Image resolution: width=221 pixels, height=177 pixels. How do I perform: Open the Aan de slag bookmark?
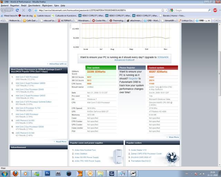tap(26, 16)
